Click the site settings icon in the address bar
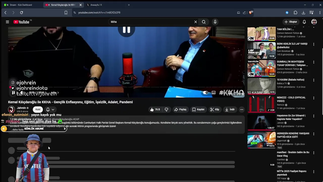This screenshot has height=182, width=323. pyautogui.click(x=74, y=13)
